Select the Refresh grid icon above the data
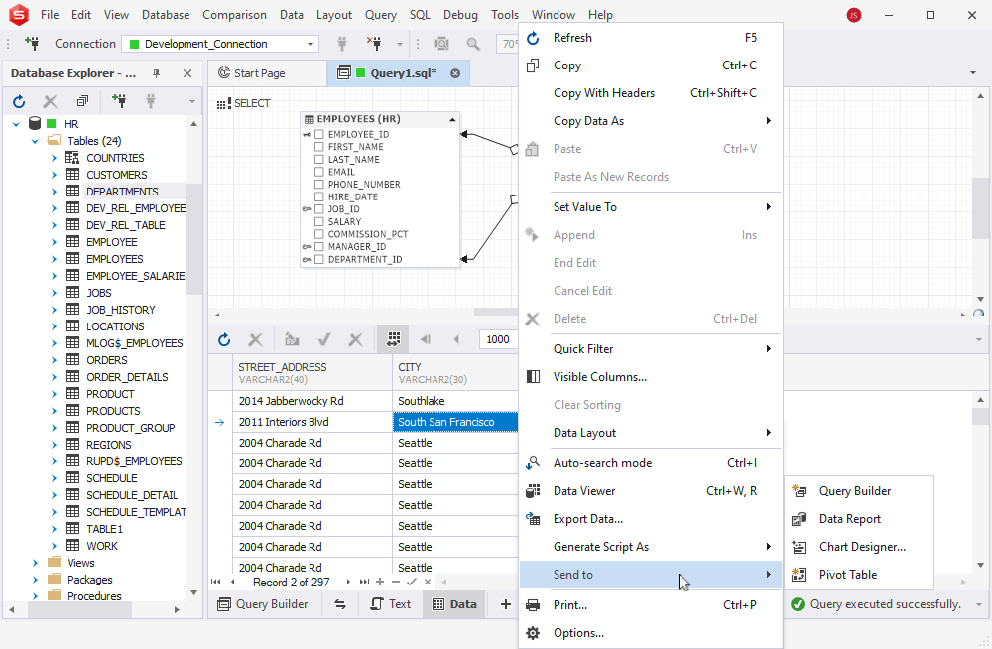 [224, 339]
